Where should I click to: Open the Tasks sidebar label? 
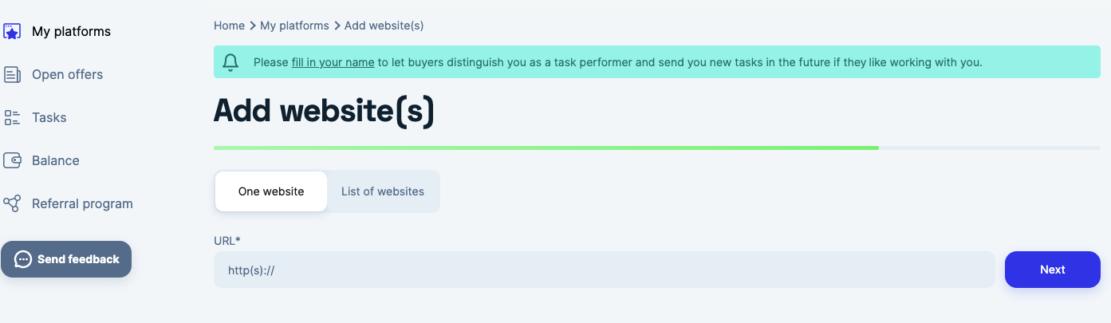point(49,118)
